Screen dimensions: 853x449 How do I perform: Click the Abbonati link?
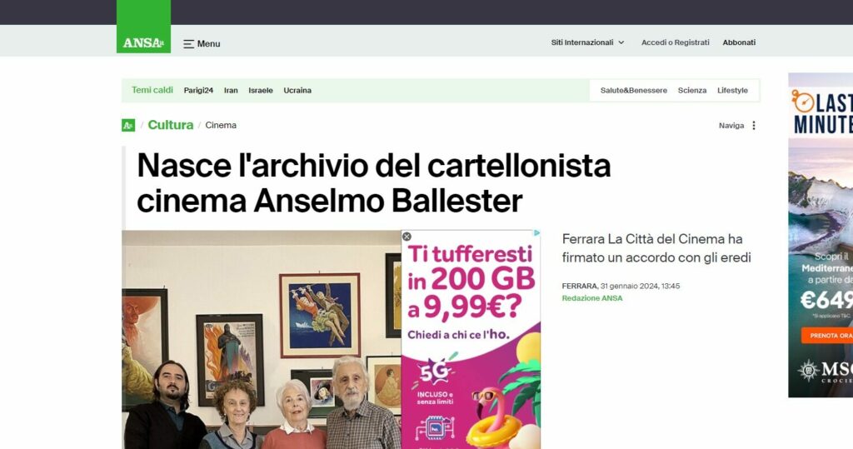tap(739, 42)
